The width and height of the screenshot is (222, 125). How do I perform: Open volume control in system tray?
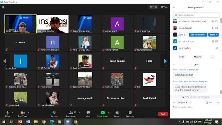(191, 122)
